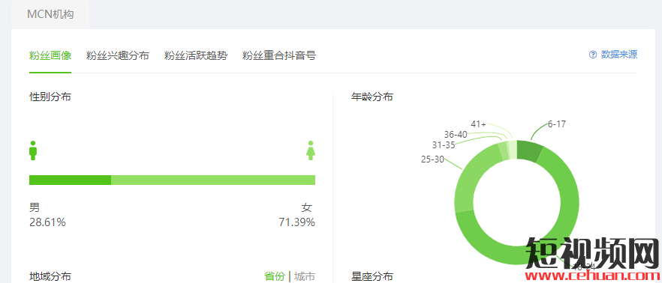Click the 41+ age label
The image size is (662, 283).
[478, 124]
